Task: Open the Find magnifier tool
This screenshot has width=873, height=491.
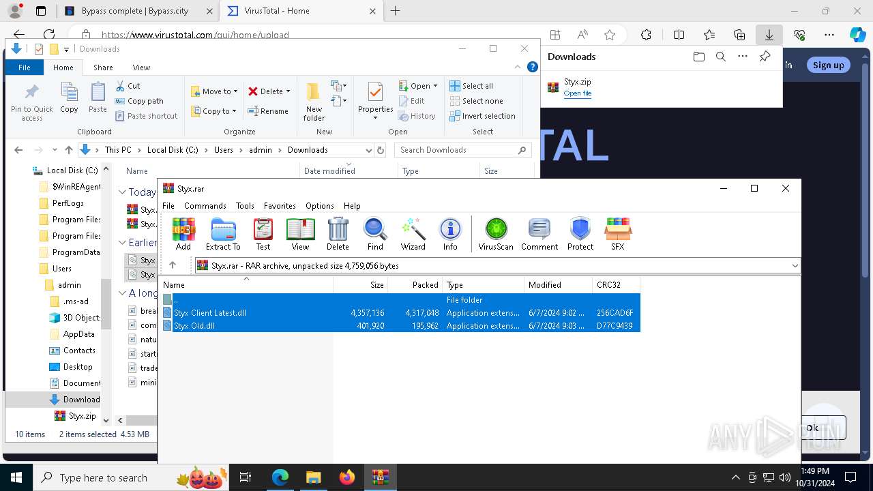Action: click(375, 234)
